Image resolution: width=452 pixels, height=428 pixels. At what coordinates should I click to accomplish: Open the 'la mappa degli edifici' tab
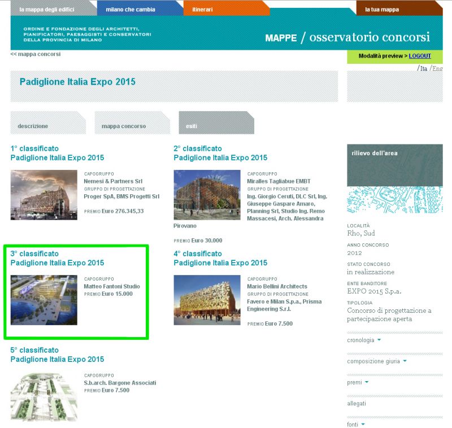tap(47, 10)
